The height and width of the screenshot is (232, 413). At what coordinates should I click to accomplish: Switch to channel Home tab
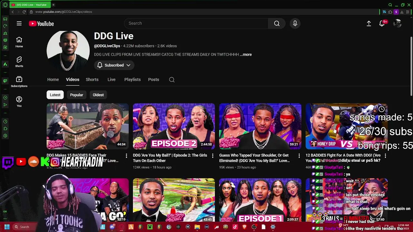[x=53, y=80]
